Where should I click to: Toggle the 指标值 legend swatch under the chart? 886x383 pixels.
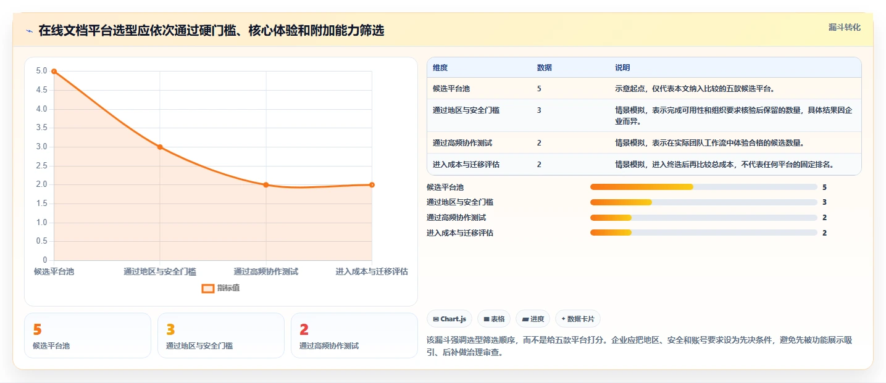(x=208, y=288)
